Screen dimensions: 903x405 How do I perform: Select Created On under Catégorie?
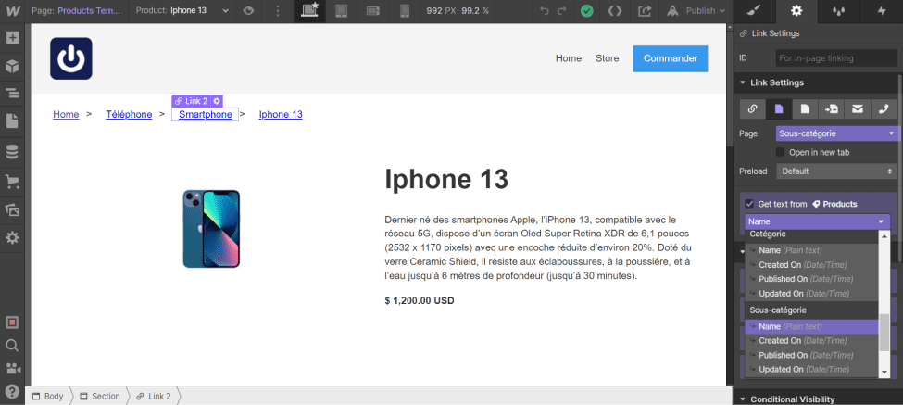812,264
